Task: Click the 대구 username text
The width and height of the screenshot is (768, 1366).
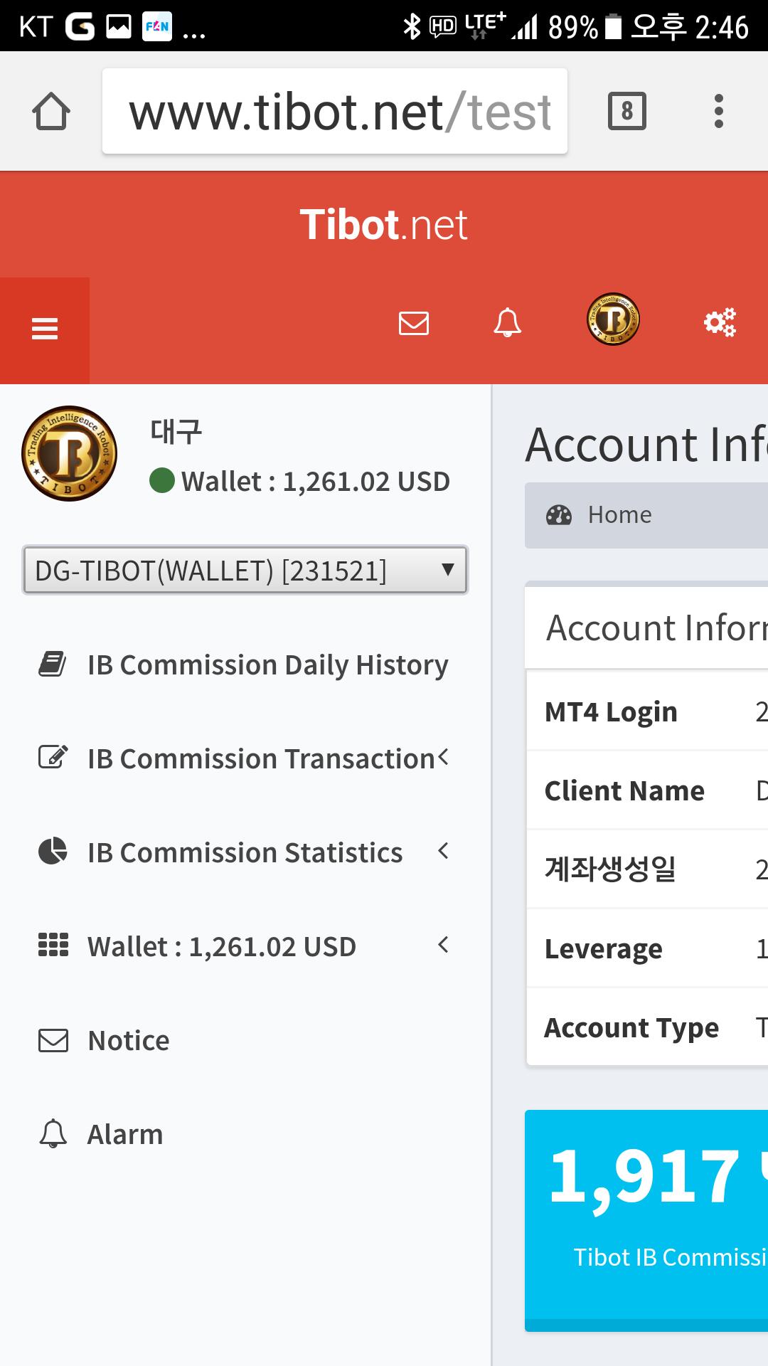Action: click(x=176, y=432)
